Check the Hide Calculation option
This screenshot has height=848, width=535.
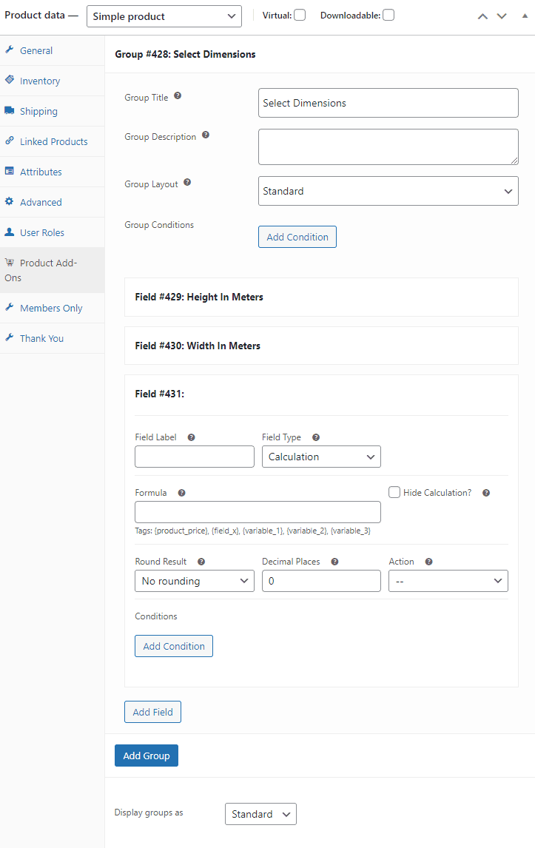point(394,492)
